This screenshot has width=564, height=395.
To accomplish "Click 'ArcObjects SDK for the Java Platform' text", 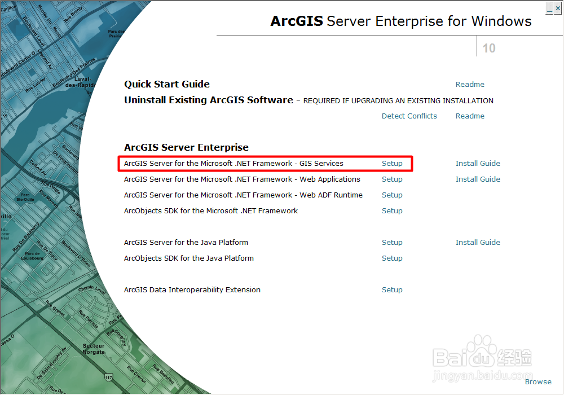I will click(x=189, y=258).
